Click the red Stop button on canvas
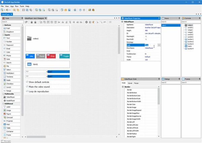Screen dimensions: 202x143 pos(51,56)
